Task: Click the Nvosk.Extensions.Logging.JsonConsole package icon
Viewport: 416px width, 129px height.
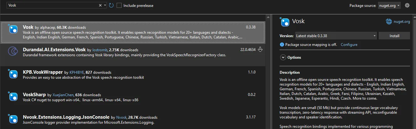Action: tap(13, 119)
